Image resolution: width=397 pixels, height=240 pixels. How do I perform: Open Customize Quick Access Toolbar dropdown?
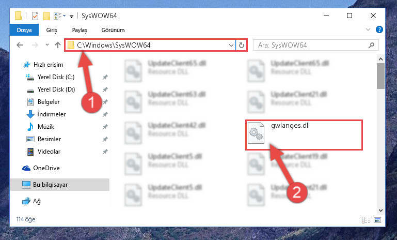tap(71, 17)
